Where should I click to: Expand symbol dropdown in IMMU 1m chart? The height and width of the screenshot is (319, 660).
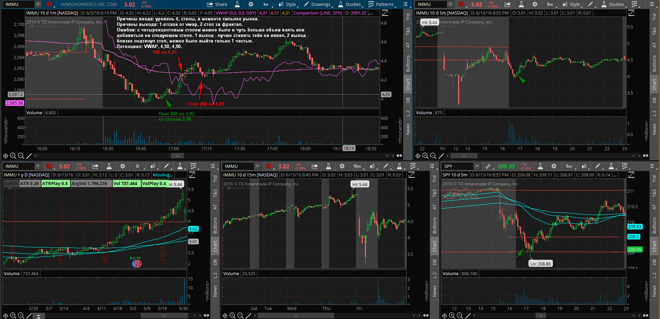tap(38, 4)
